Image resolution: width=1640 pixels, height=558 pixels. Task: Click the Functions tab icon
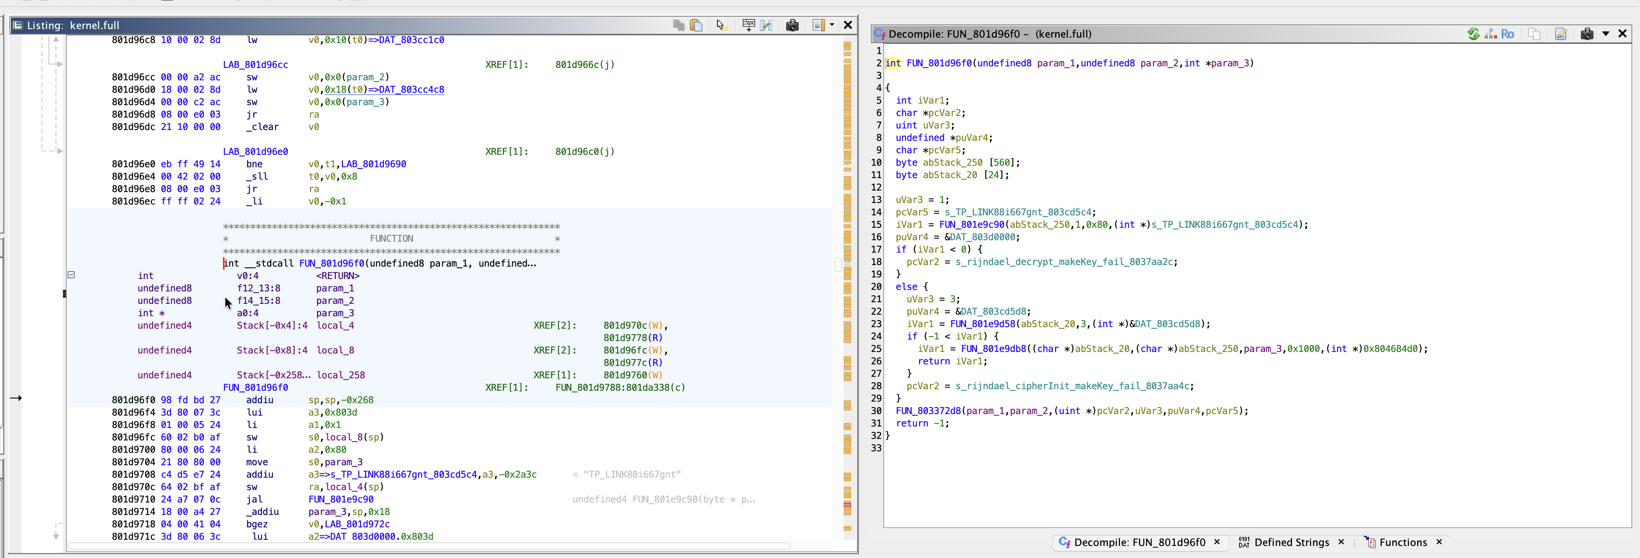[1369, 542]
